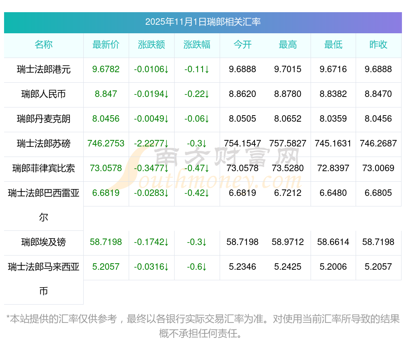The image size is (406, 346).
Task: Open the 瑞士法郎巴西雷亚尔 currency pair
Action: [x=43, y=193]
